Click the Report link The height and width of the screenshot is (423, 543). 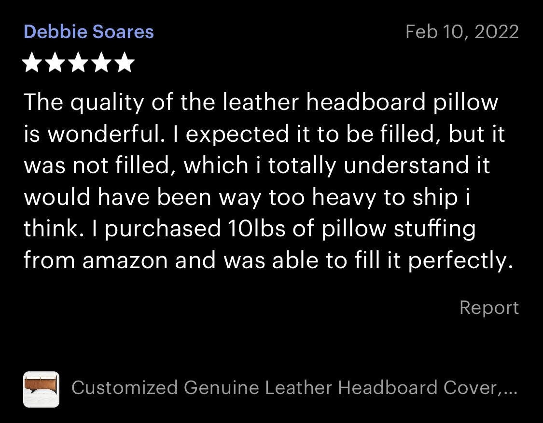pos(489,307)
